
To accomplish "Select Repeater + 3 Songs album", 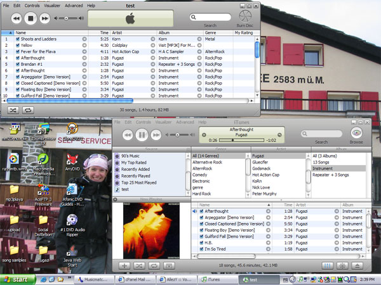I will [x=338, y=175].
